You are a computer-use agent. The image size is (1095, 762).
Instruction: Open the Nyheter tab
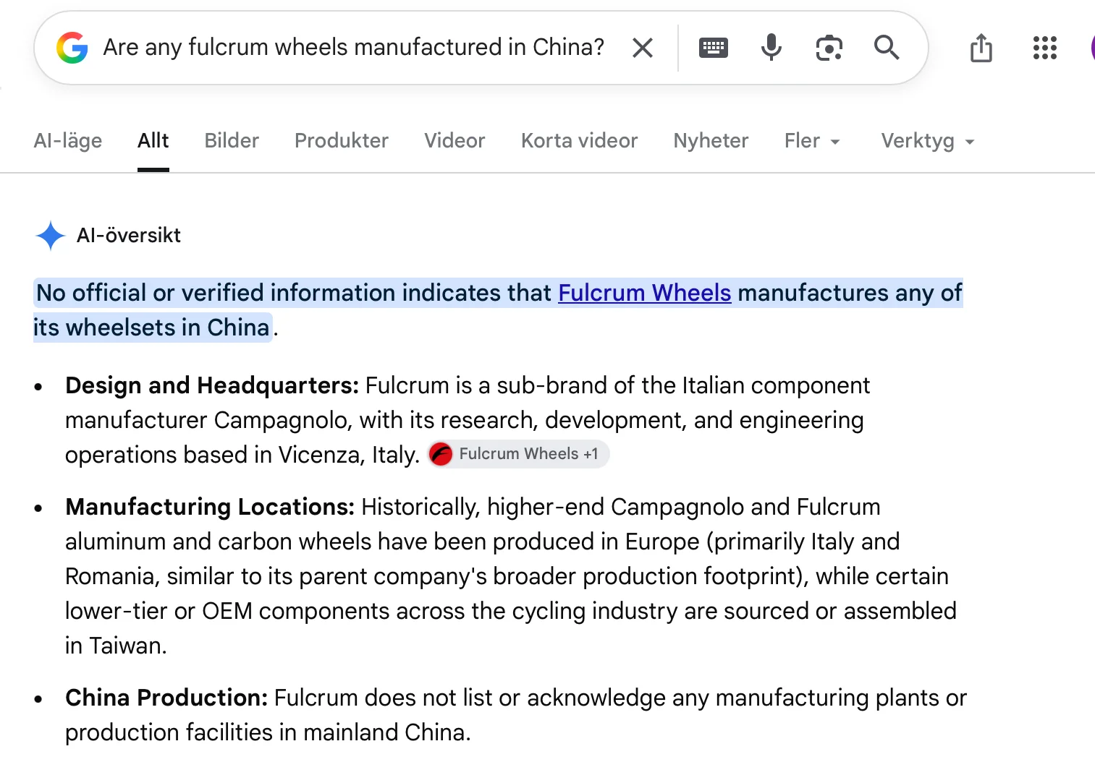click(x=711, y=141)
